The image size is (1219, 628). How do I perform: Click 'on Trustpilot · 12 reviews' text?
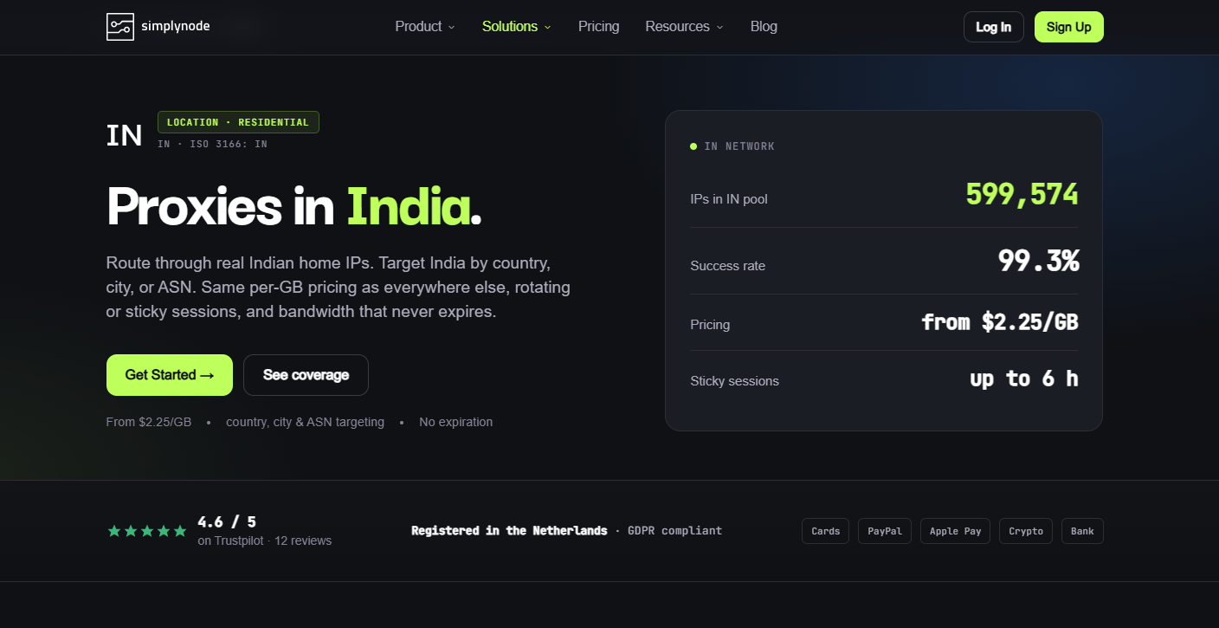click(264, 541)
